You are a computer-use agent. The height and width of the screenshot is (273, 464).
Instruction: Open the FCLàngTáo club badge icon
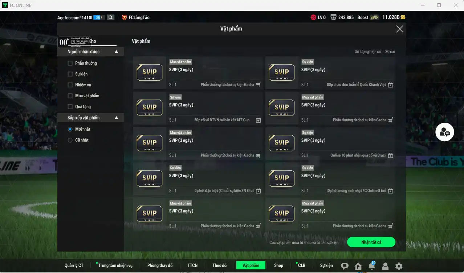click(124, 17)
